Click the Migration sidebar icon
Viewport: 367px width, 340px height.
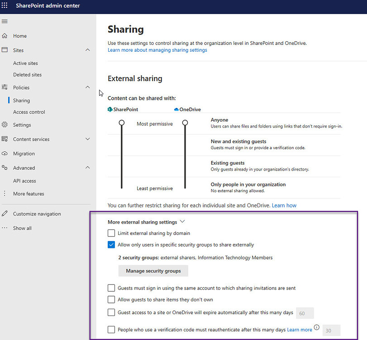tap(5, 153)
